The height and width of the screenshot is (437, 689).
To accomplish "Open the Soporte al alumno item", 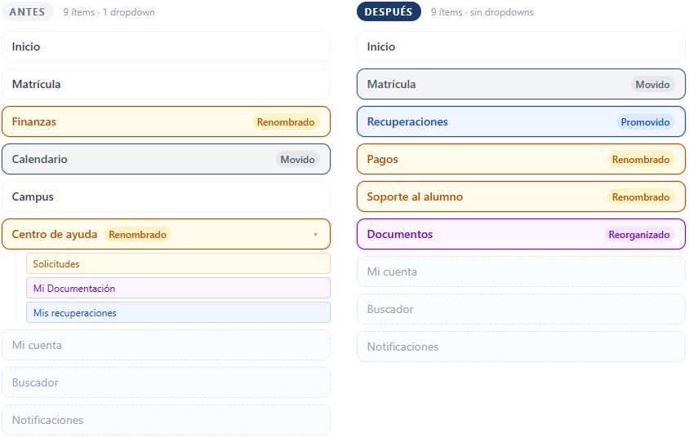I will point(521,196).
